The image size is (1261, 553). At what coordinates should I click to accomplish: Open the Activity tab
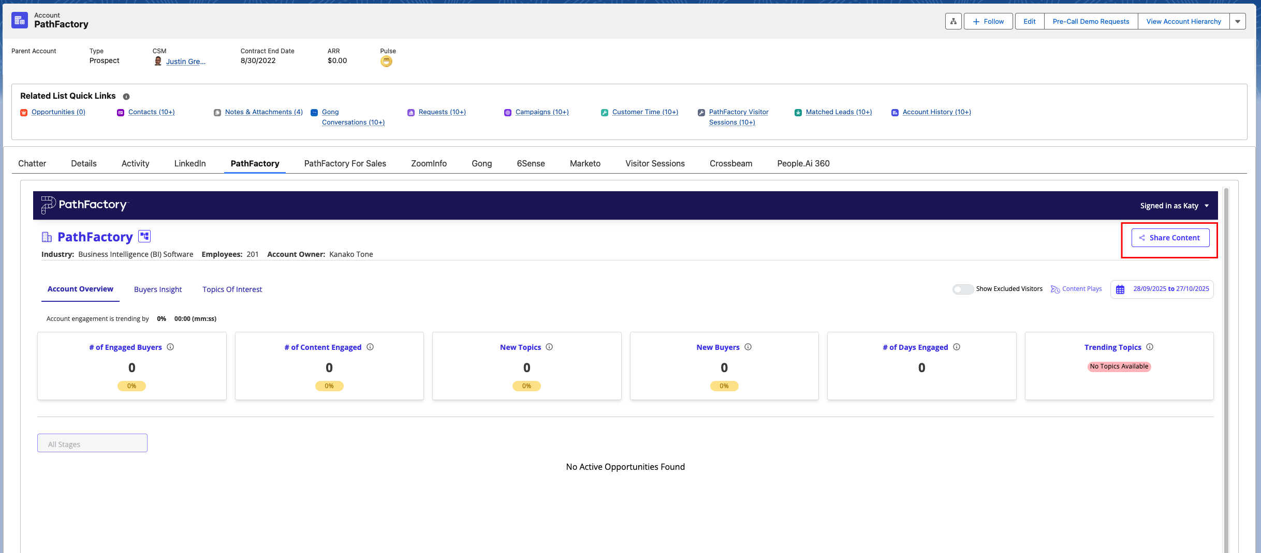click(x=136, y=164)
